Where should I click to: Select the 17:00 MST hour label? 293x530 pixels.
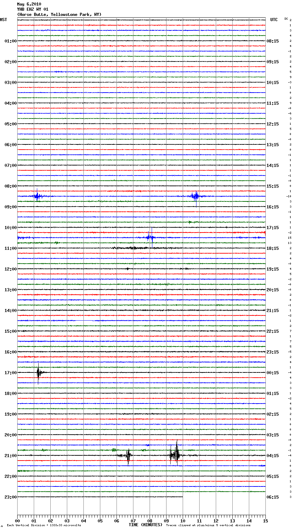(11, 373)
